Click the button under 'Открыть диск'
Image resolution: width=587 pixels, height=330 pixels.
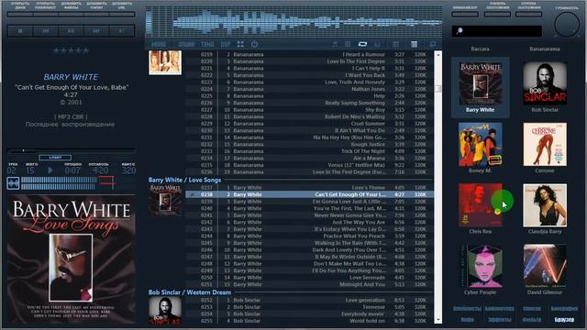pyautogui.click(x=20, y=15)
